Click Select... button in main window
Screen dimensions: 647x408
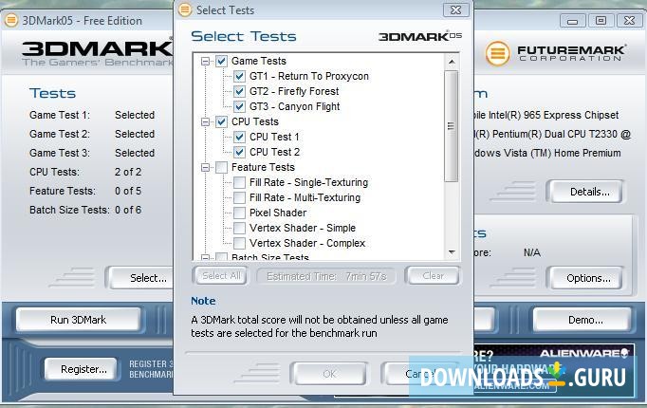click(x=140, y=278)
